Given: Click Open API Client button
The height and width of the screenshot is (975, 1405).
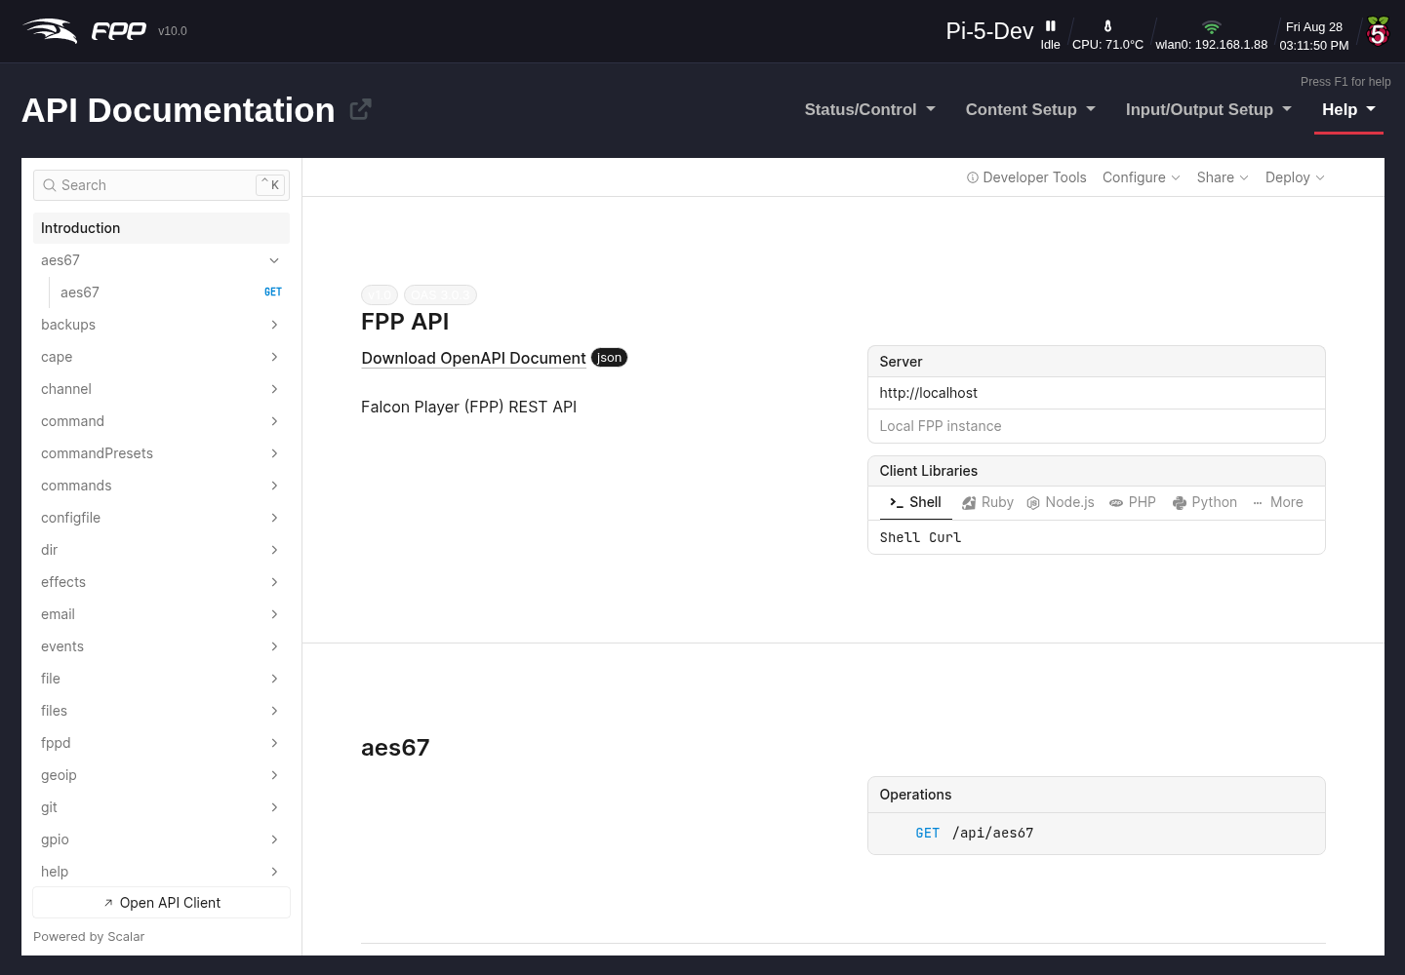Looking at the screenshot, I should (x=161, y=903).
